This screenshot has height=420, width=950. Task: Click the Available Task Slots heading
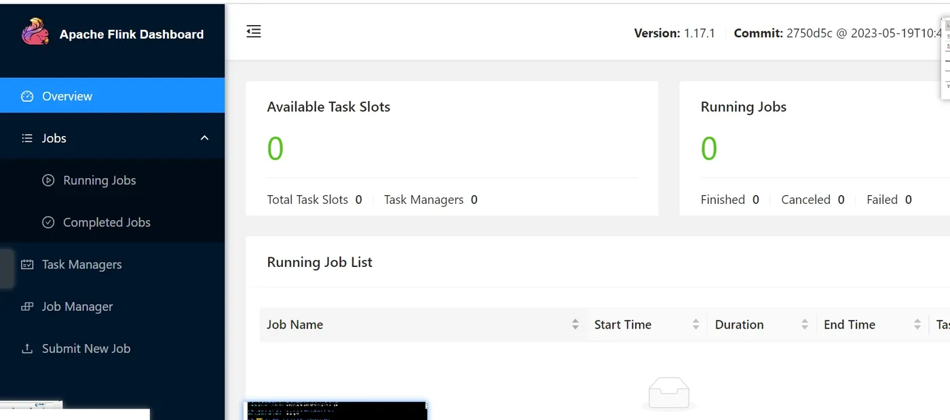[x=328, y=107]
